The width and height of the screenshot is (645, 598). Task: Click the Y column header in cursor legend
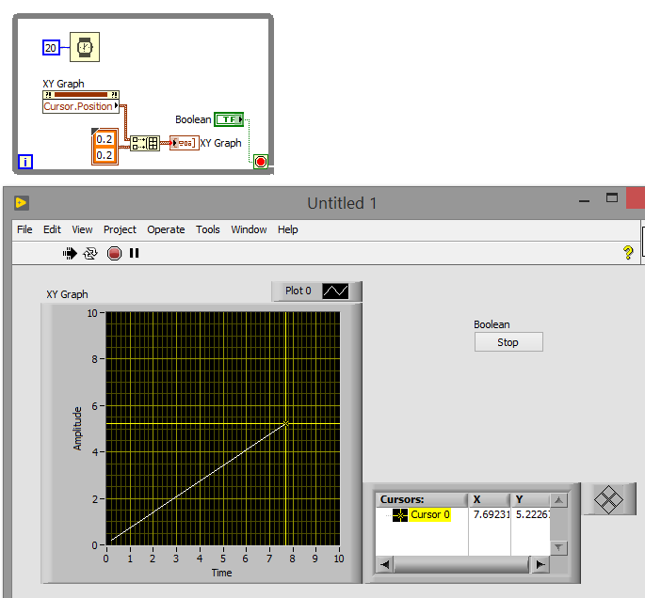[x=531, y=500]
